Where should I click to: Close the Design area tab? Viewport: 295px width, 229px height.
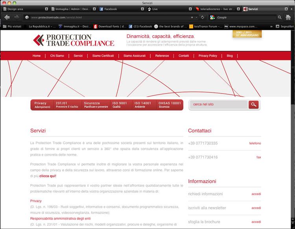pyautogui.click(x=46, y=9)
